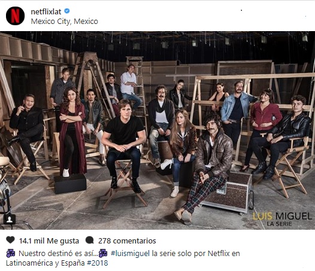Click music note emoji before Nuestro
Image resolution: width=315 pixels, height=271 pixels.
[11, 253]
